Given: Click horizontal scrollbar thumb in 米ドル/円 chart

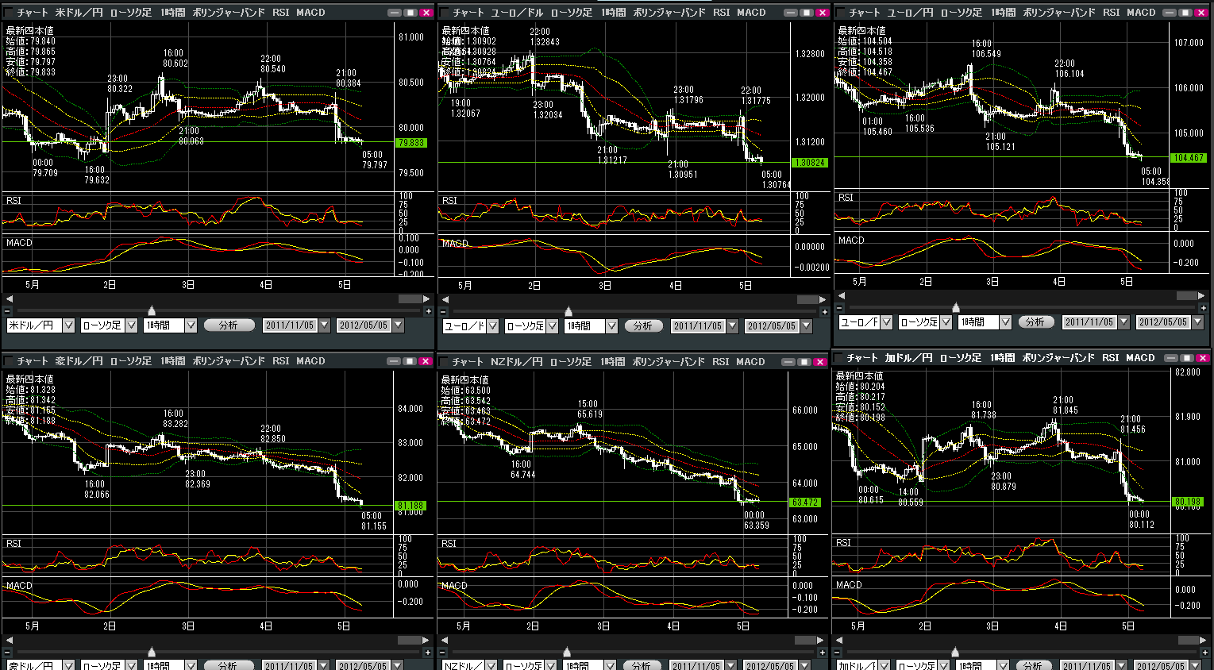Looking at the screenshot, I should coord(410,299).
